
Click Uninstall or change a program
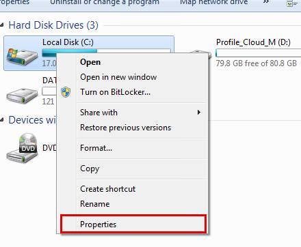pos(105,3)
